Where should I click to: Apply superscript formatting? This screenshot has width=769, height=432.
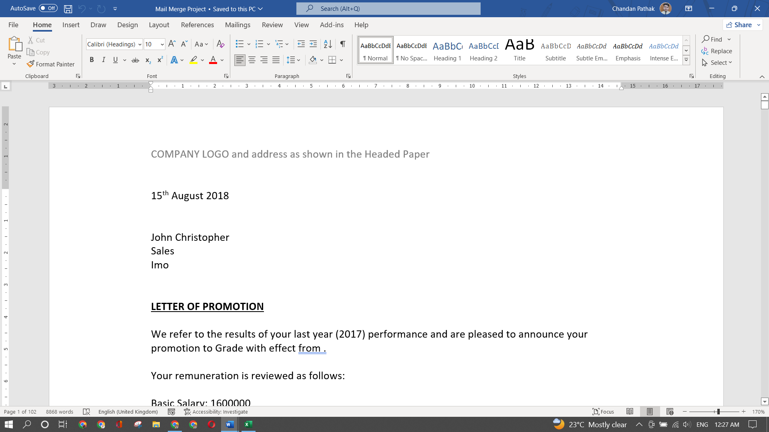point(160,60)
